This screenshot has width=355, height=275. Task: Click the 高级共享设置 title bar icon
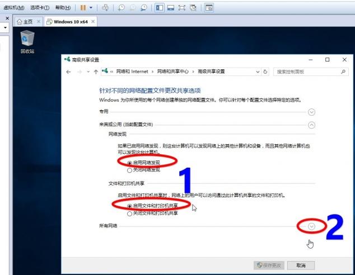point(67,59)
